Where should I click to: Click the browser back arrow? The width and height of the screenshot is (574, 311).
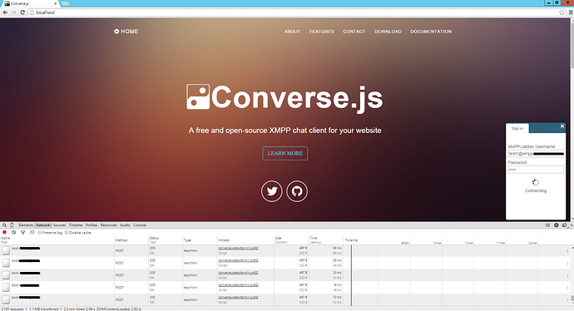pyautogui.click(x=5, y=12)
